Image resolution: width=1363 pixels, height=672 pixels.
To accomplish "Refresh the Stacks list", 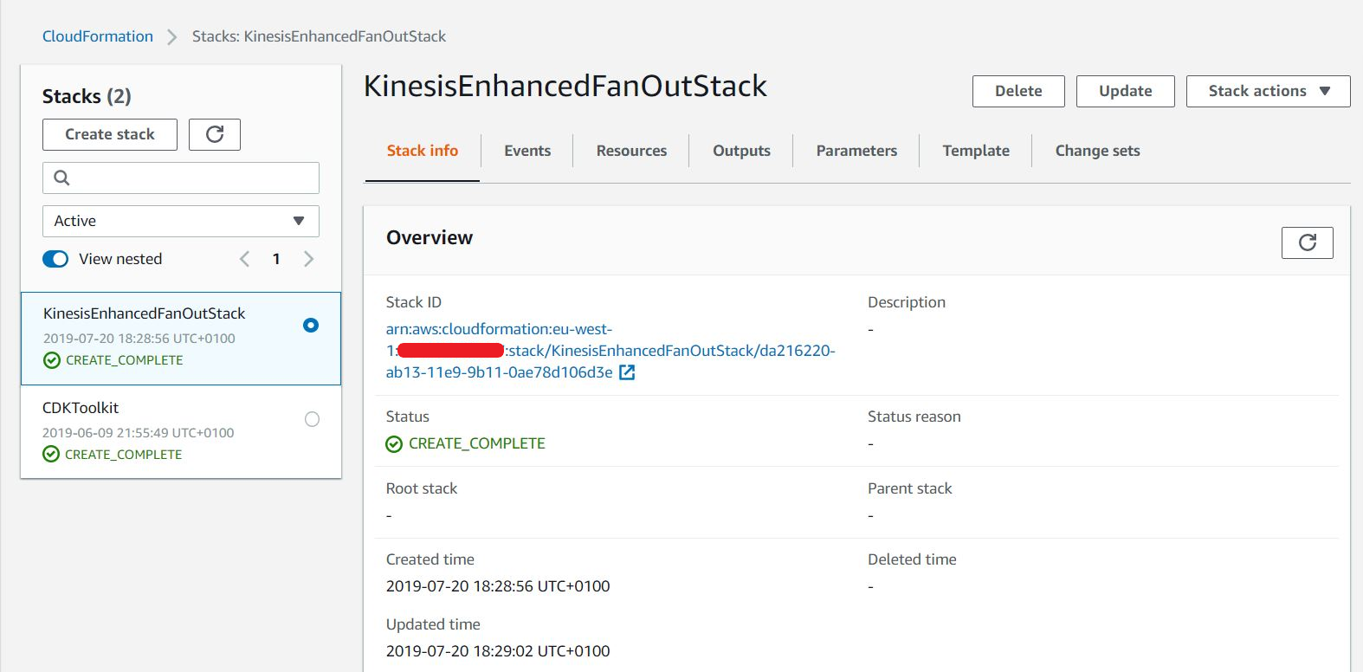I will point(215,134).
